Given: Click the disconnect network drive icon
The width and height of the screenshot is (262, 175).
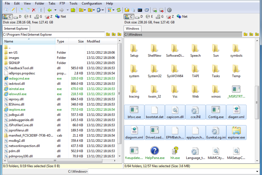Looking at the screenshot, I should coord(161,10).
